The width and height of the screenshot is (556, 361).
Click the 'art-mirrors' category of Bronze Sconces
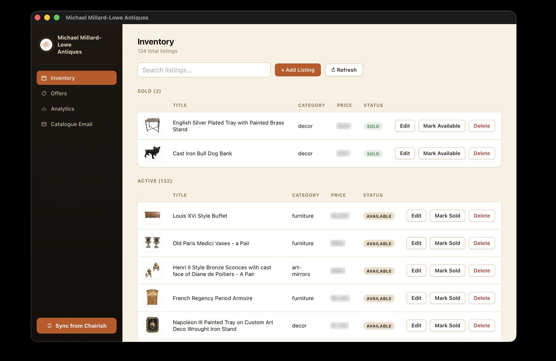(x=301, y=271)
